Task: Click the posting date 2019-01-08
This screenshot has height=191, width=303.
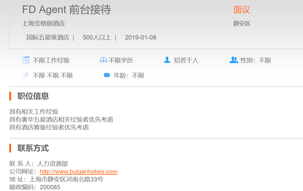Action: [x=140, y=37]
